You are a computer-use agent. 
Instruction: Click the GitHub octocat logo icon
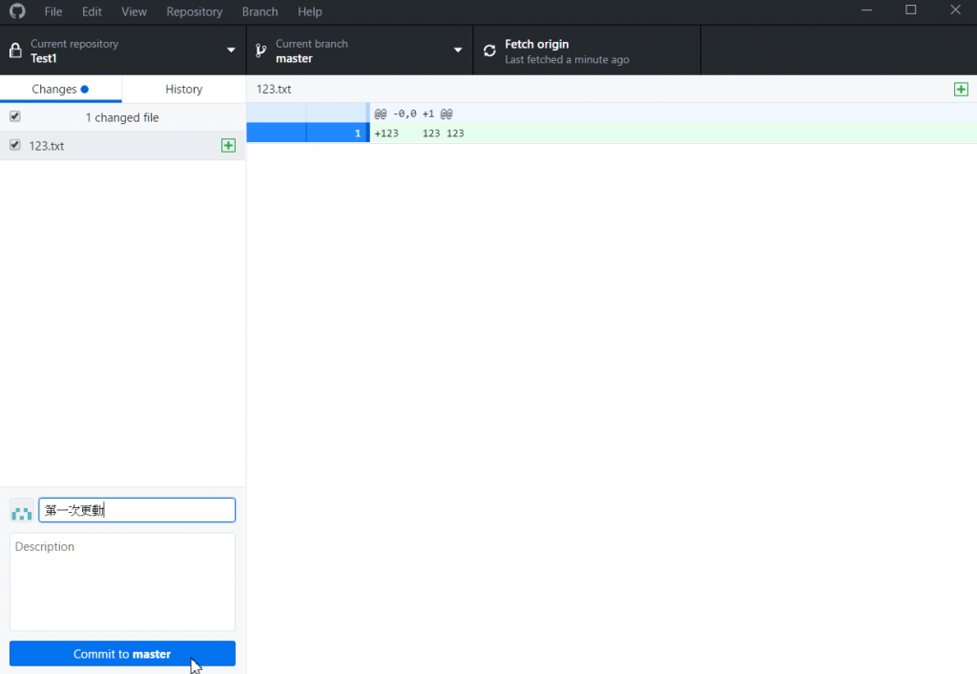17,11
